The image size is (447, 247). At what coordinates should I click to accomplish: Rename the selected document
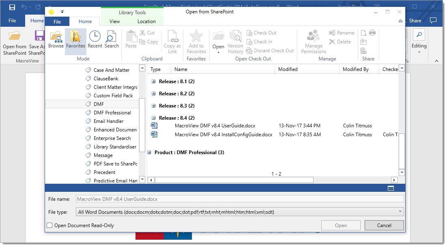[x=342, y=33]
